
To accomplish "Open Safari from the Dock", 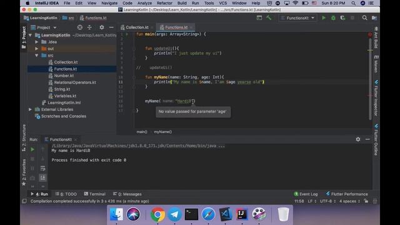I will point(208,214).
